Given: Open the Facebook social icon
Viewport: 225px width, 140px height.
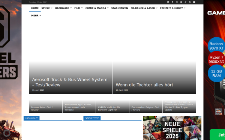Looking at the screenshot, I should click(172, 2).
